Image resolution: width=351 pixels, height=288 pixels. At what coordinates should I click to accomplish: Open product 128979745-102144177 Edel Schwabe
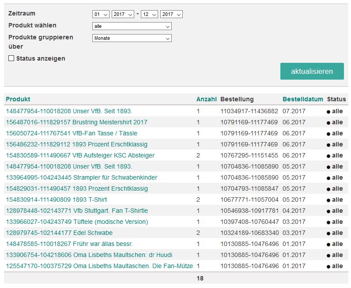tap(59, 233)
